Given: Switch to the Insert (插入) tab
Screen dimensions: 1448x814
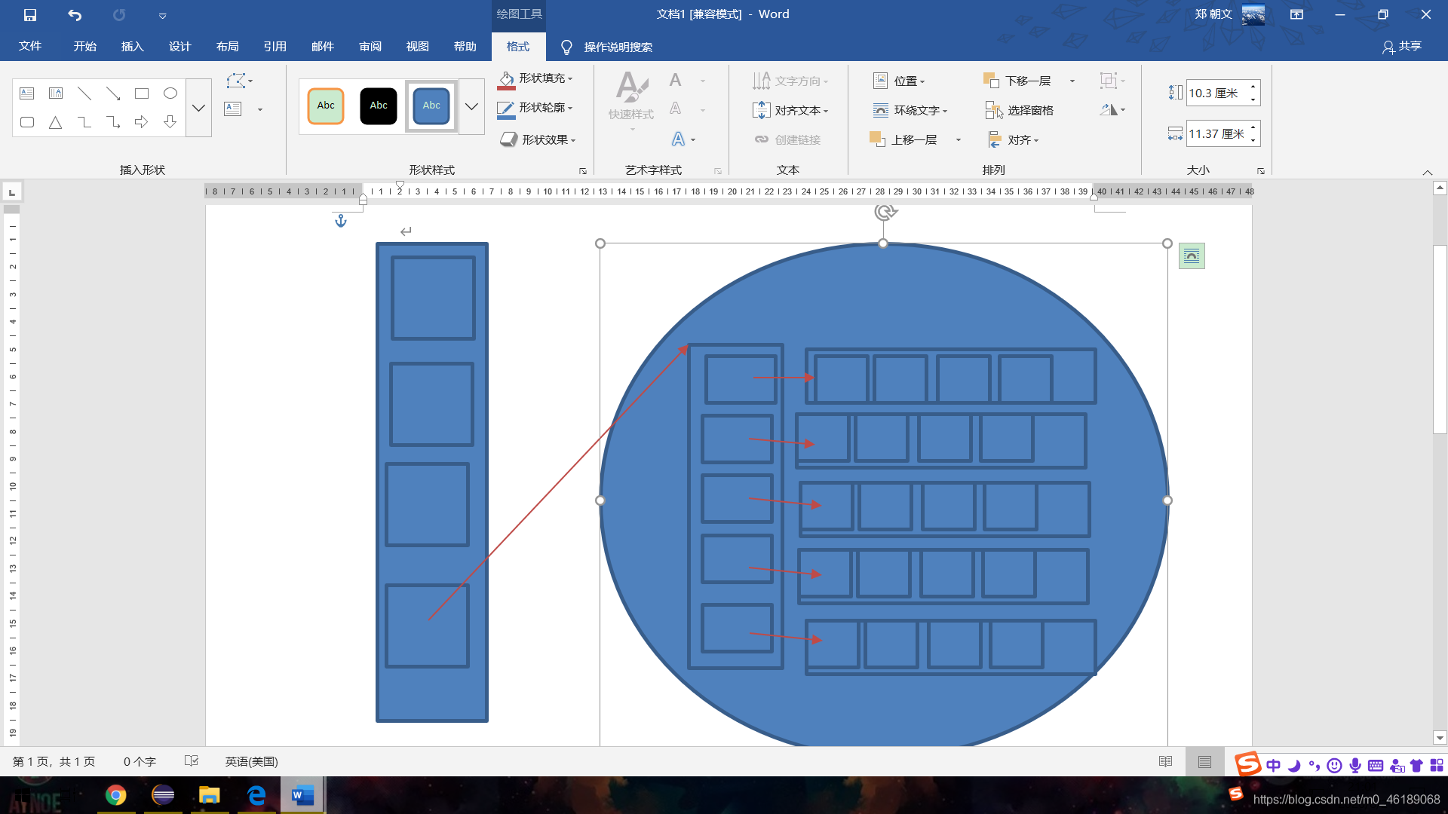Looking at the screenshot, I should [132, 47].
